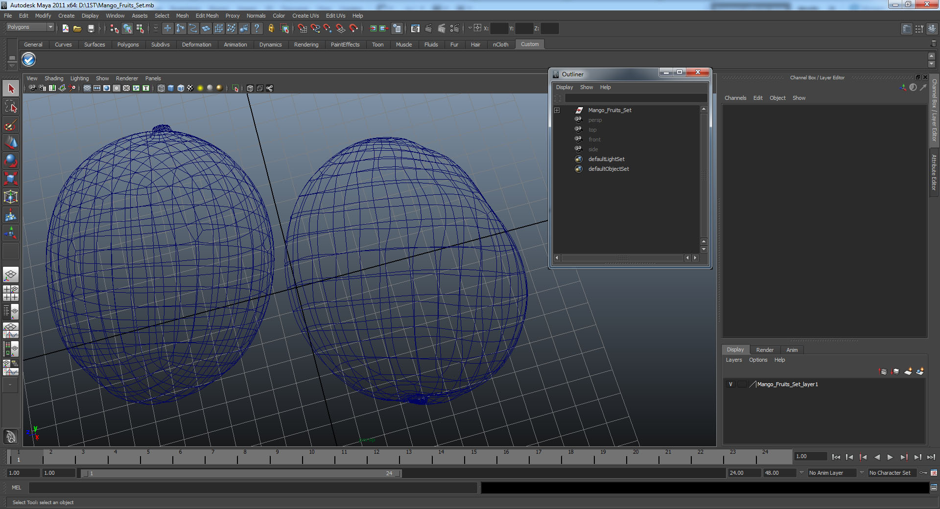940x509 pixels.
Task: Toggle viewport grid display icon
Action: pos(87,88)
